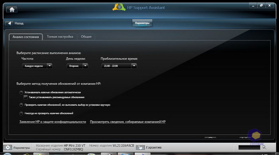
Task: Open the Частота dropdown Каждую неделю
Action: point(37,66)
